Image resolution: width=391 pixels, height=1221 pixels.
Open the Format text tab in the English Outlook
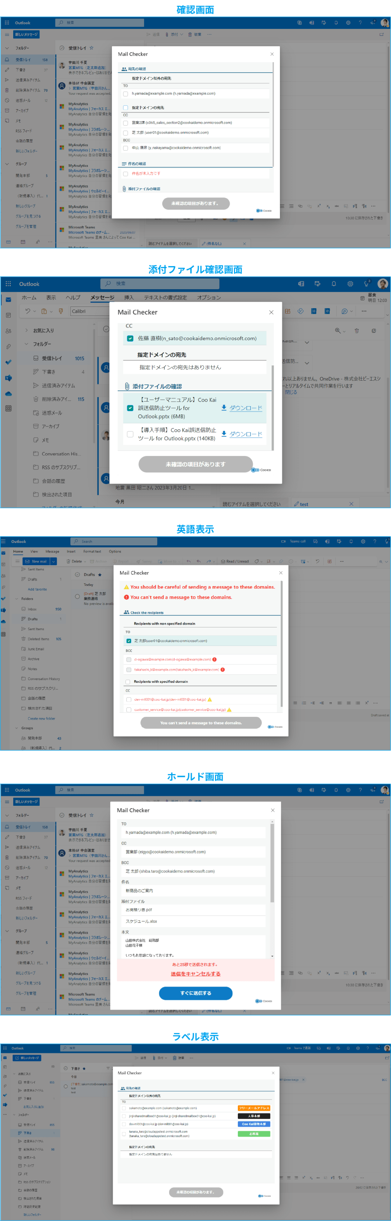point(92,551)
